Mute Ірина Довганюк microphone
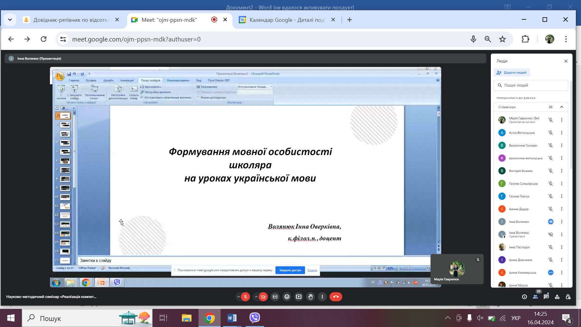The image size is (581, 327). click(x=551, y=260)
